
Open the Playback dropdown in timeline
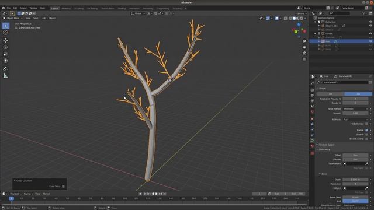[x=16, y=194]
